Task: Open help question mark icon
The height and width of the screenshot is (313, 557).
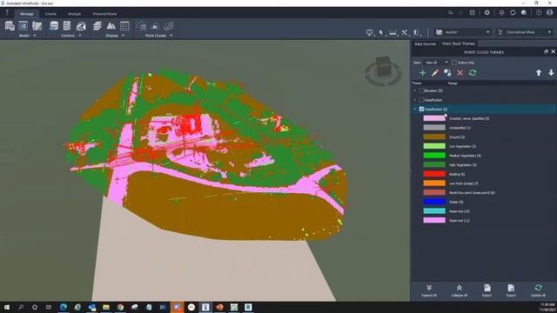Action: [x=539, y=12]
